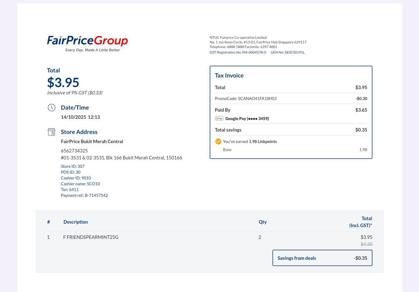Image resolution: width=419 pixels, height=292 pixels.
Task: Click the Blk 166 Bukit Merah Central address
Action: (122, 158)
